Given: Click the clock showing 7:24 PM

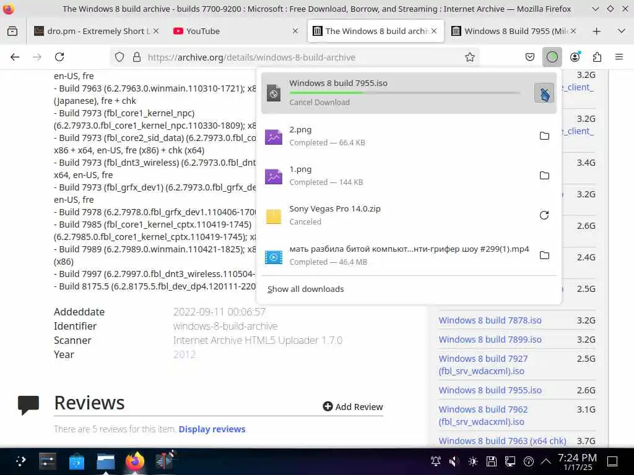Looking at the screenshot, I should (577, 461).
